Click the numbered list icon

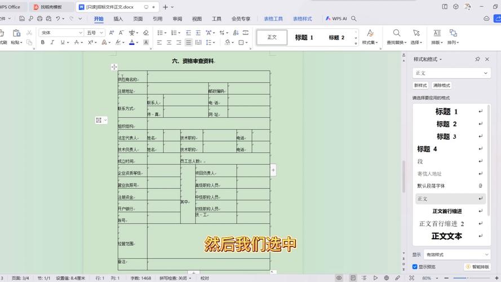tap(174, 33)
